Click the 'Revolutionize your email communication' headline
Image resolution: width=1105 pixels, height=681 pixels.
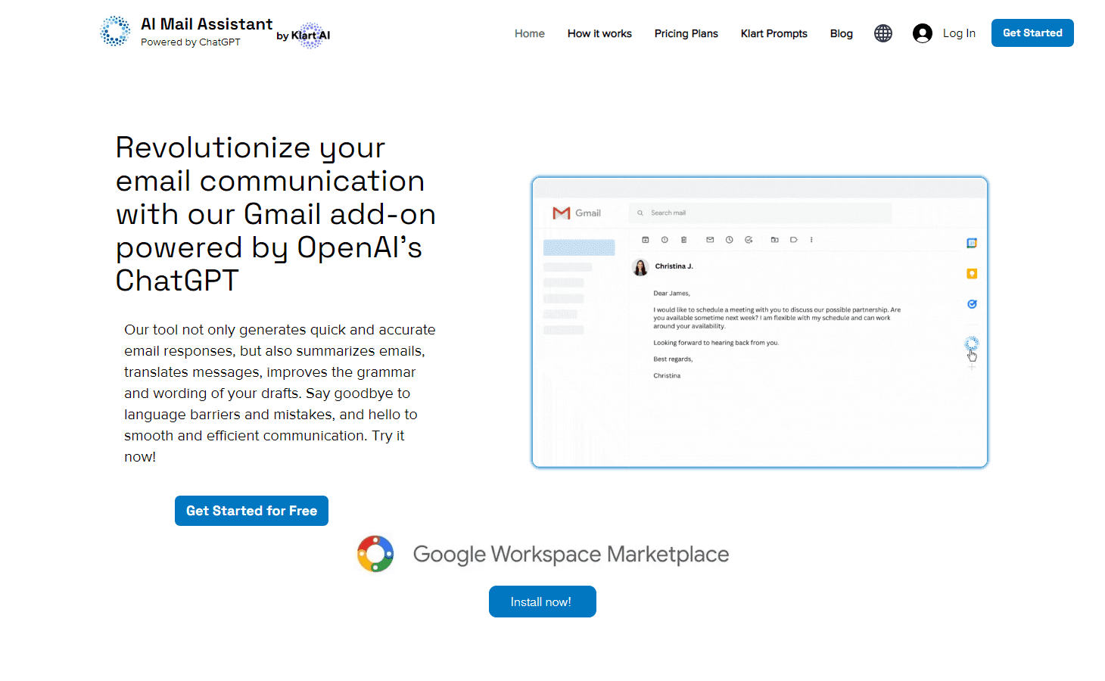275,213
